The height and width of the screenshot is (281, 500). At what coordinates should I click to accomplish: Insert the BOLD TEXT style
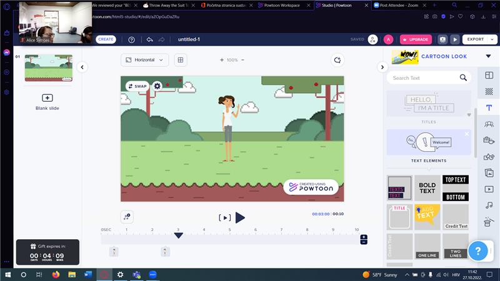tap(427, 188)
